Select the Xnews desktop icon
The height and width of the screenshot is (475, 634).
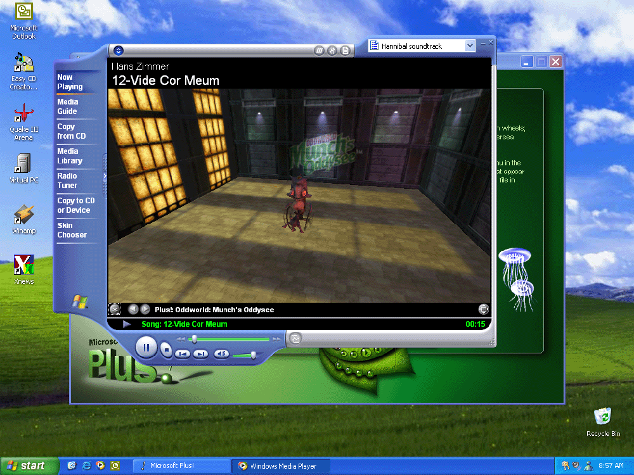(23, 270)
